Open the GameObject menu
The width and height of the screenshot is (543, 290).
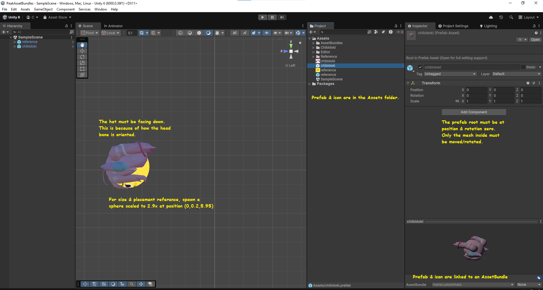click(43, 9)
